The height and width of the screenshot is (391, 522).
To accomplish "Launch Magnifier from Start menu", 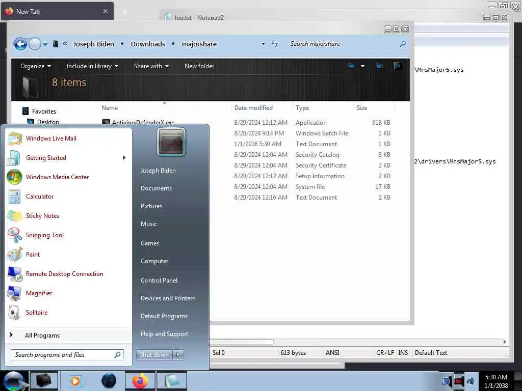I will pyautogui.click(x=68, y=293).
